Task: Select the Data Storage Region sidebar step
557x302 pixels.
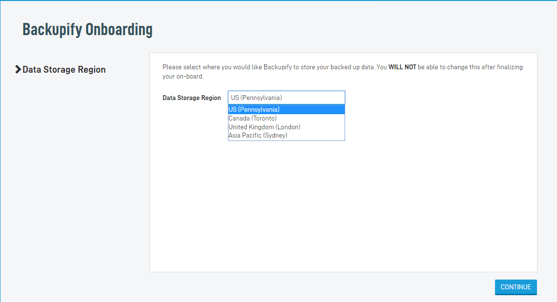Action: click(x=64, y=70)
